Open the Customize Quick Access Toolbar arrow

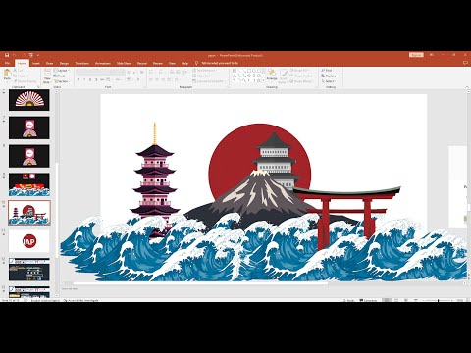(x=38, y=55)
